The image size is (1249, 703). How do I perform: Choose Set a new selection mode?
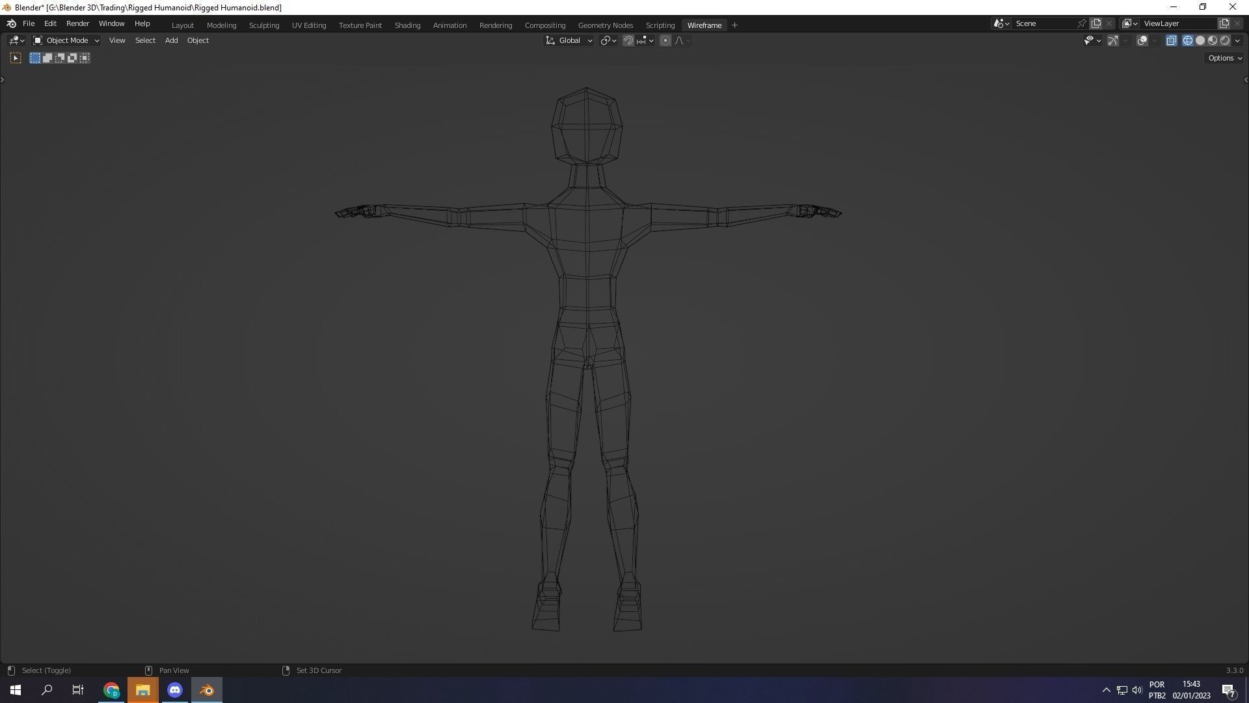pos(35,58)
